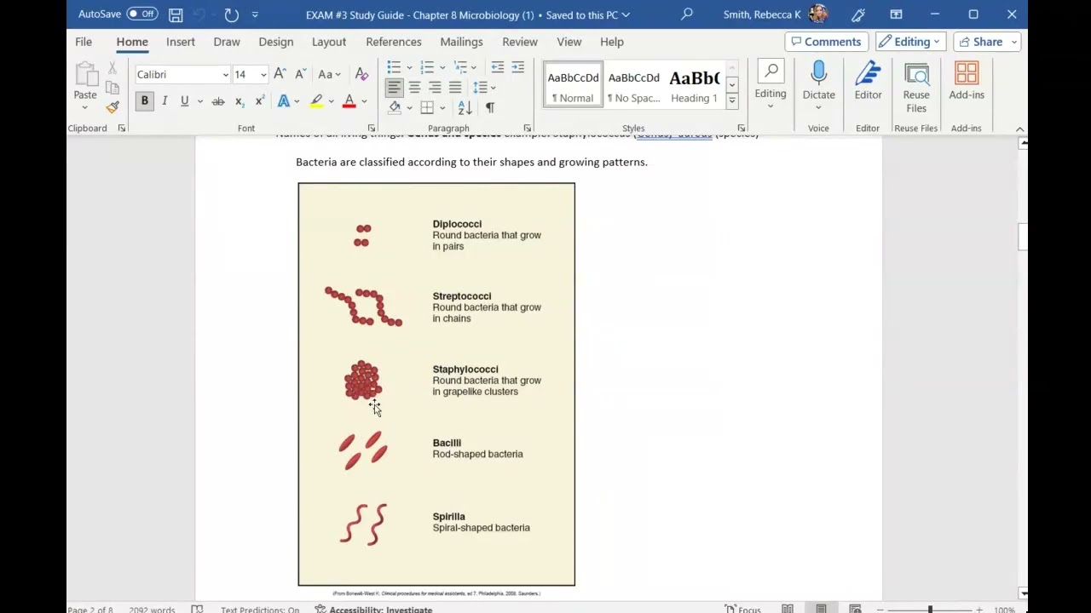Toggle Bold formatting
Viewport: 1091px width, 613px height.
[144, 101]
